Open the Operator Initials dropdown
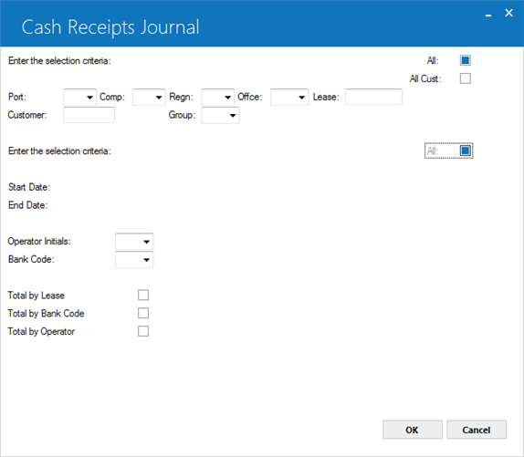 pos(134,242)
